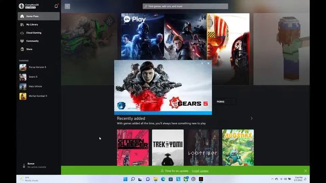This screenshot has width=326, height=183.
Task: Open the Jedi Fallen Order banner image
Action: [185, 37]
